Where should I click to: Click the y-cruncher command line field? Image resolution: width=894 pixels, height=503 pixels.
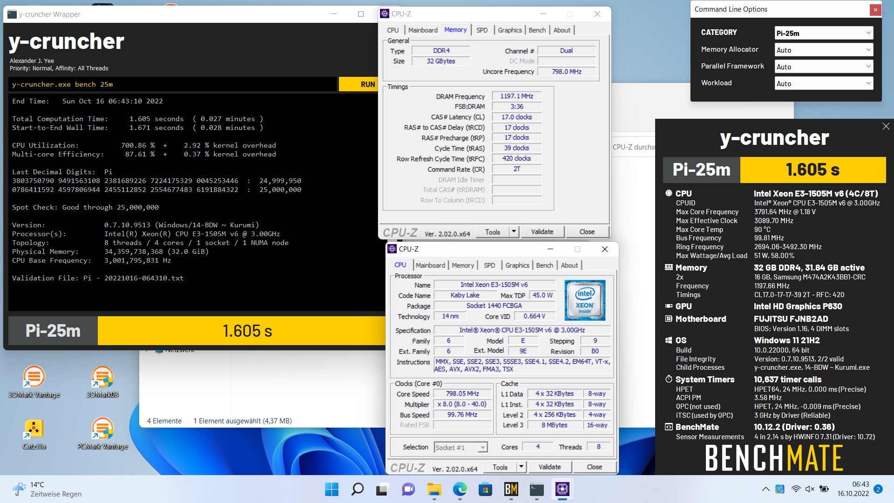tap(172, 84)
